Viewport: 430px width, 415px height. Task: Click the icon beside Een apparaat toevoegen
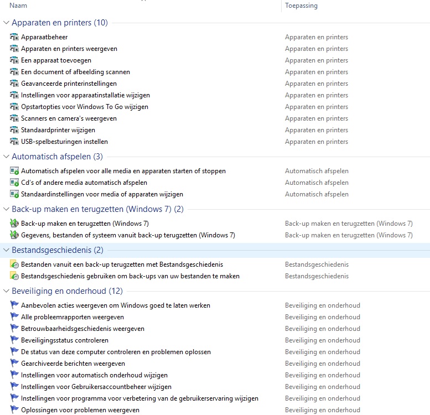14,60
